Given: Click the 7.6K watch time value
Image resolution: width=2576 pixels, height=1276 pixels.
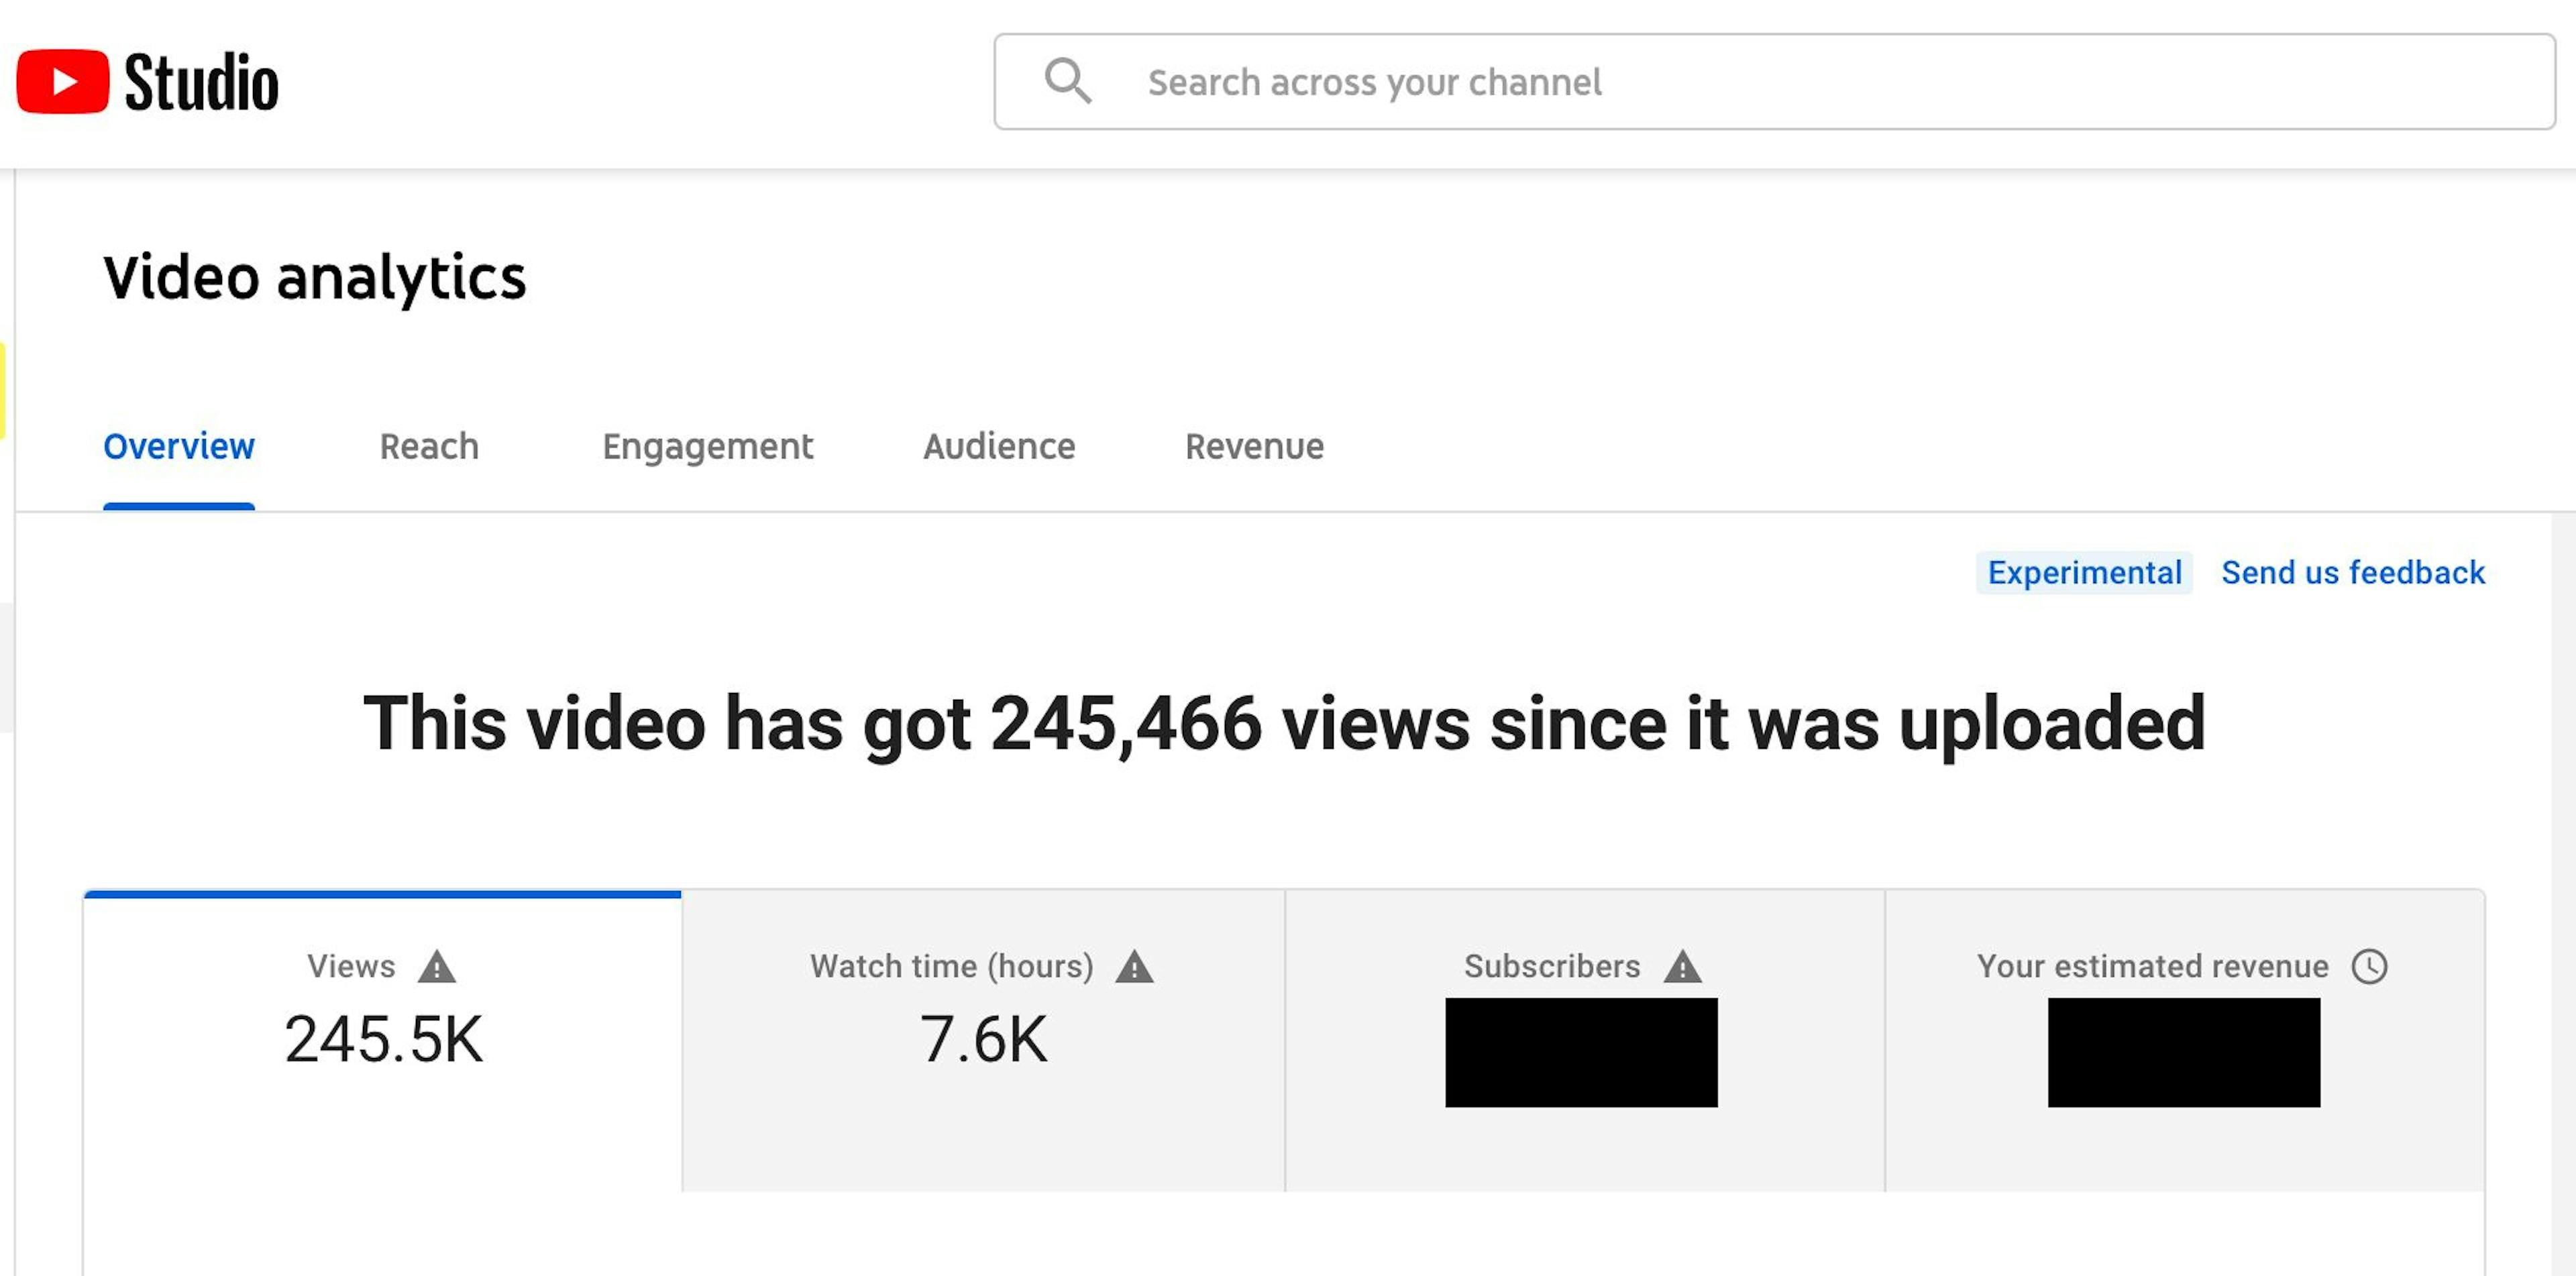Looking at the screenshot, I should (983, 1040).
